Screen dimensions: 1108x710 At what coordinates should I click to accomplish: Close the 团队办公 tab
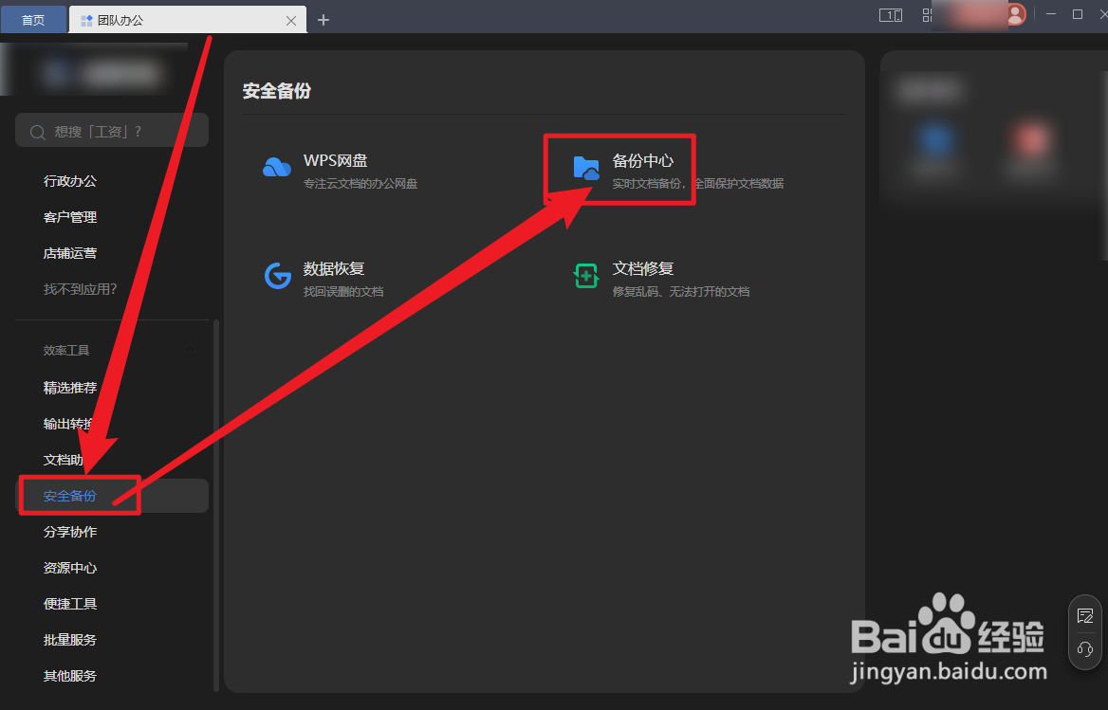pos(291,19)
